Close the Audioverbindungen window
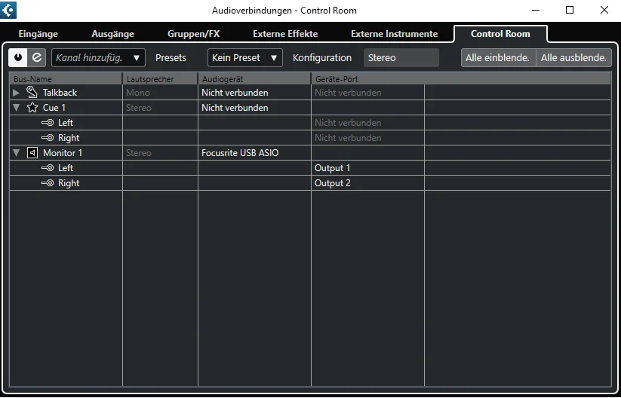The image size is (621, 398). pos(604,11)
